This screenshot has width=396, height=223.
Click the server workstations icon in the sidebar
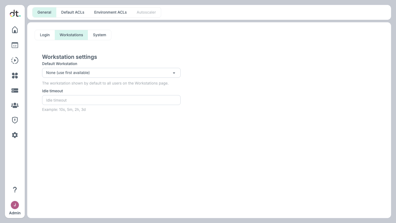[x=15, y=90]
